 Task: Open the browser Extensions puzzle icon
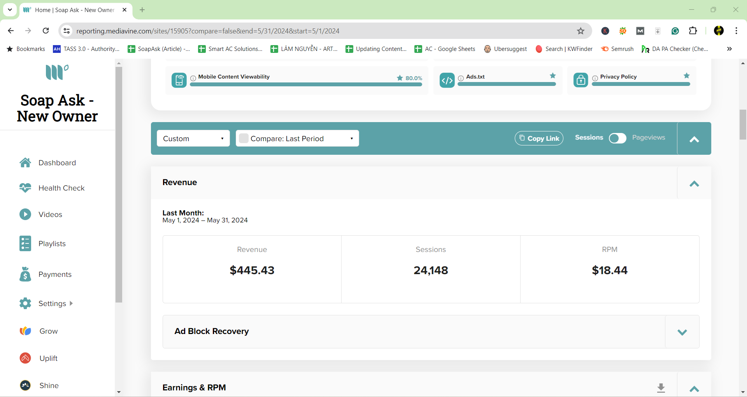click(693, 31)
